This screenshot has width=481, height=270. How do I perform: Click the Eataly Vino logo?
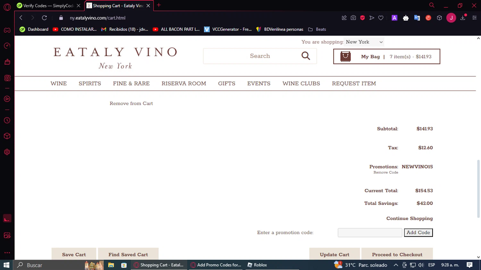click(x=115, y=58)
